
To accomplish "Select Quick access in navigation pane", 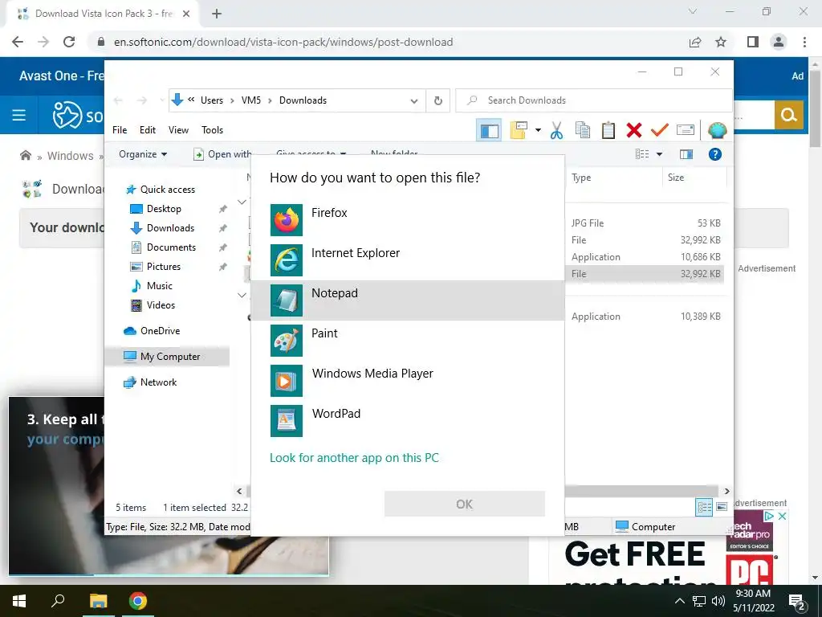I will click(x=167, y=190).
